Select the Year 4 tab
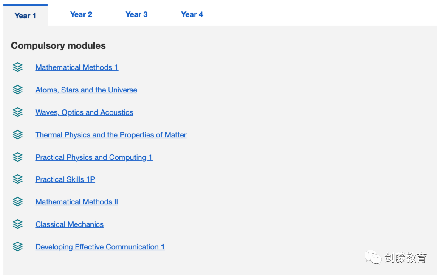 click(x=192, y=14)
